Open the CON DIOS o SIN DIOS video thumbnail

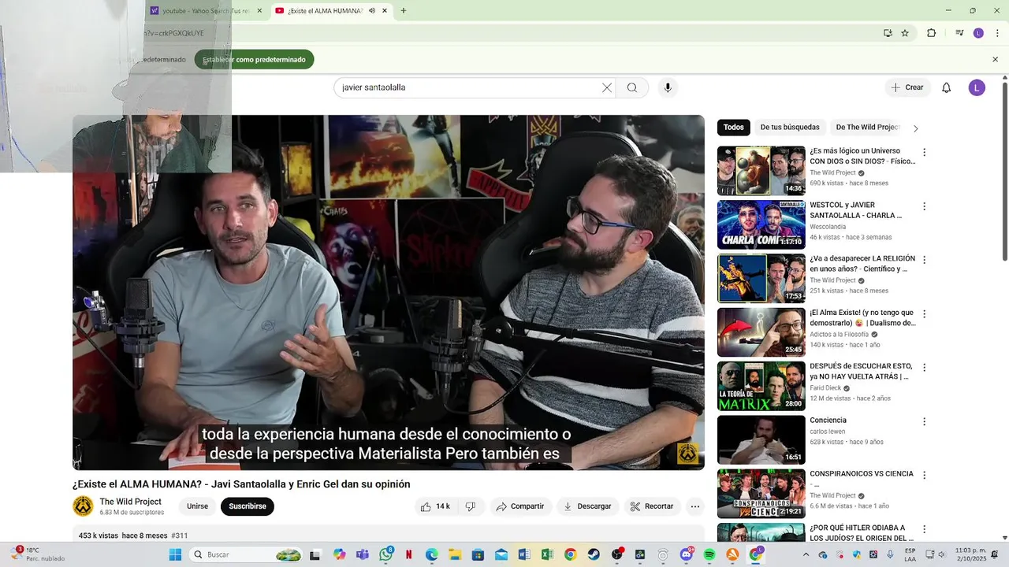tap(761, 171)
